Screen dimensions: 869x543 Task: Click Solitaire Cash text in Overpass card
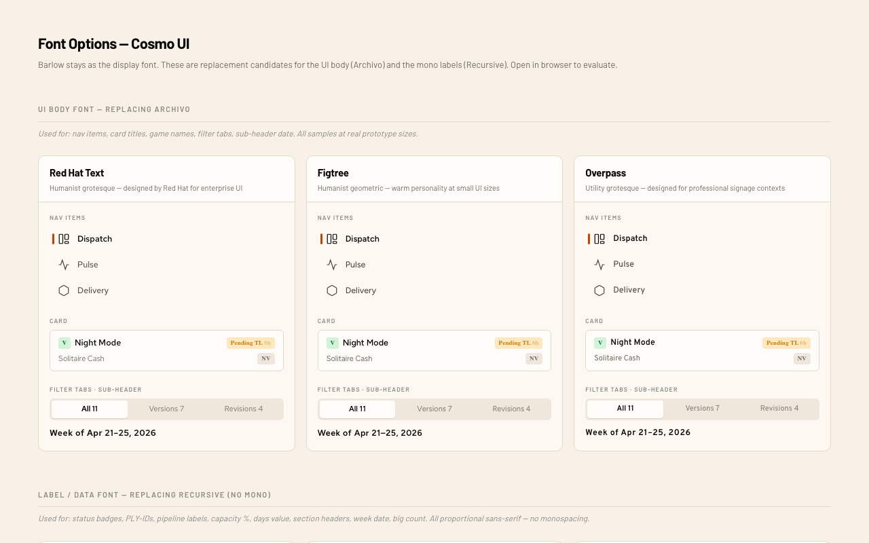point(617,358)
